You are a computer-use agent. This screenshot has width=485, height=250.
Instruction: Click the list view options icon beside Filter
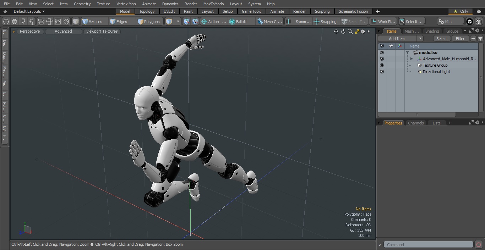click(473, 39)
